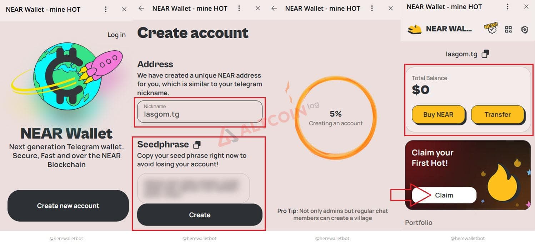The image size is (535, 244).
Task: Copy the lasgom.tg address in wallet header
Action: tap(485, 54)
